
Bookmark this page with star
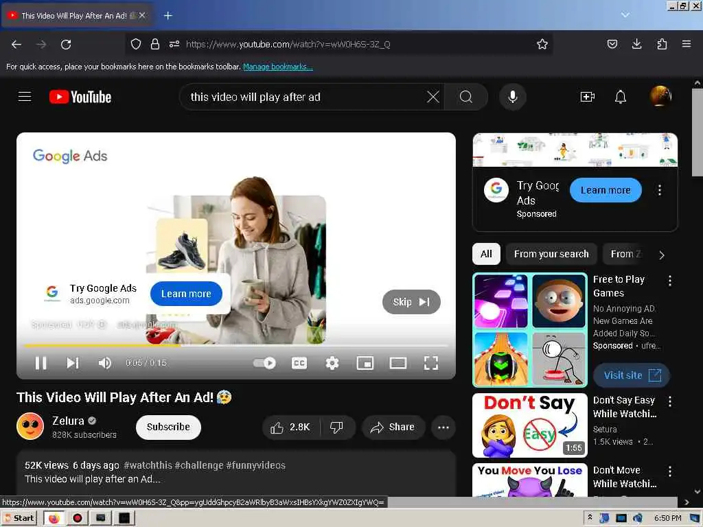(x=542, y=44)
